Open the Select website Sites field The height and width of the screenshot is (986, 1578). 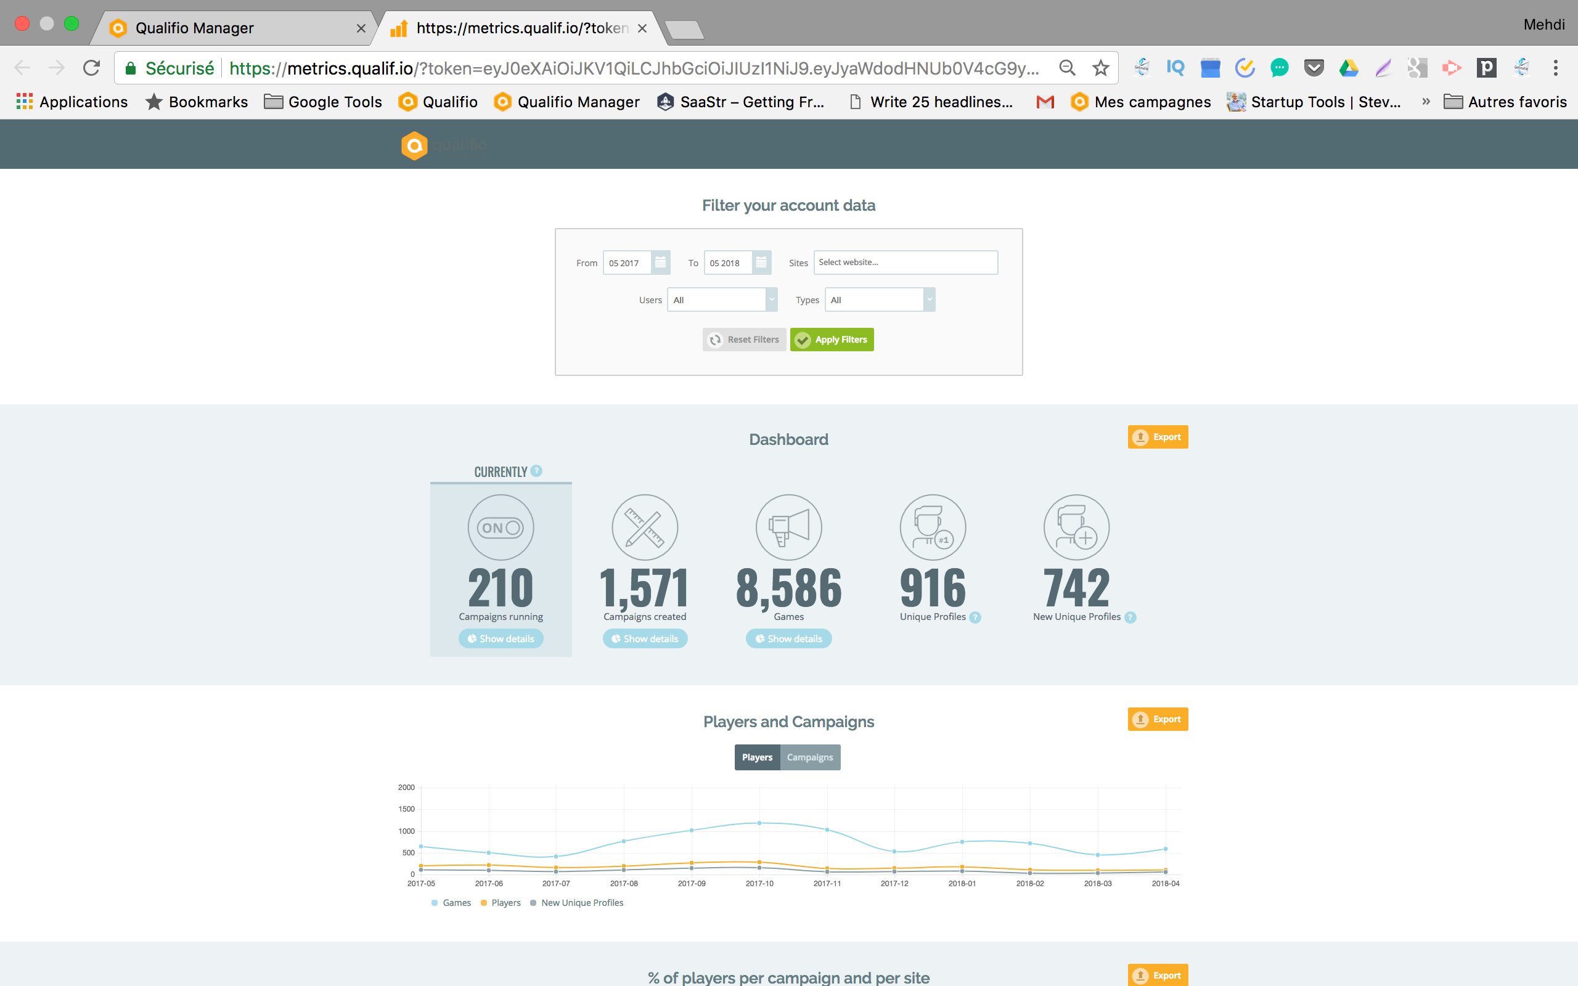coord(905,262)
